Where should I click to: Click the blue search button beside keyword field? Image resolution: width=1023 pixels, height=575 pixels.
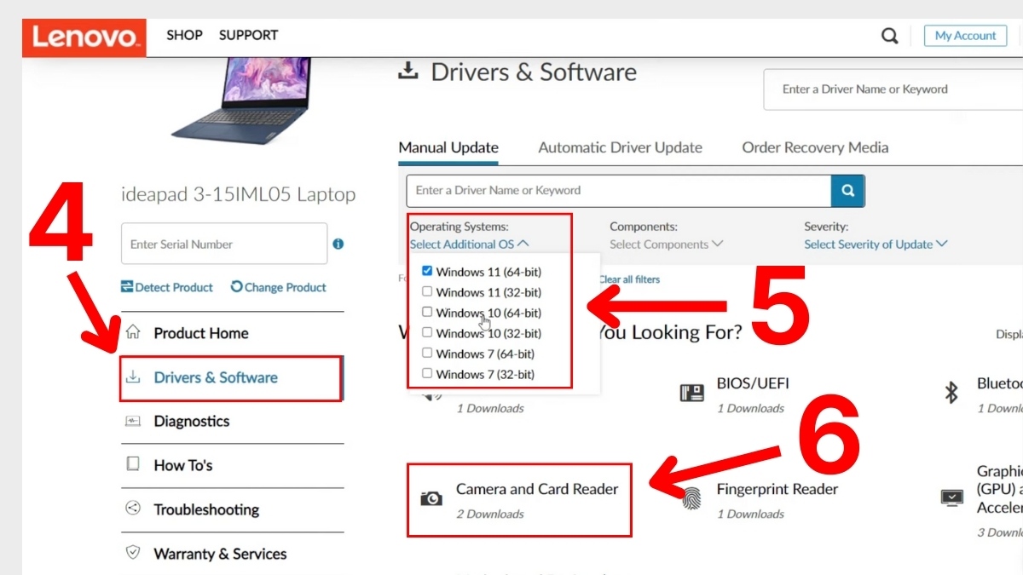[x=848, y=191]
